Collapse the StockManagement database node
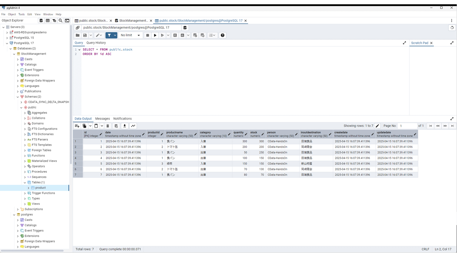 pos(14,54)
